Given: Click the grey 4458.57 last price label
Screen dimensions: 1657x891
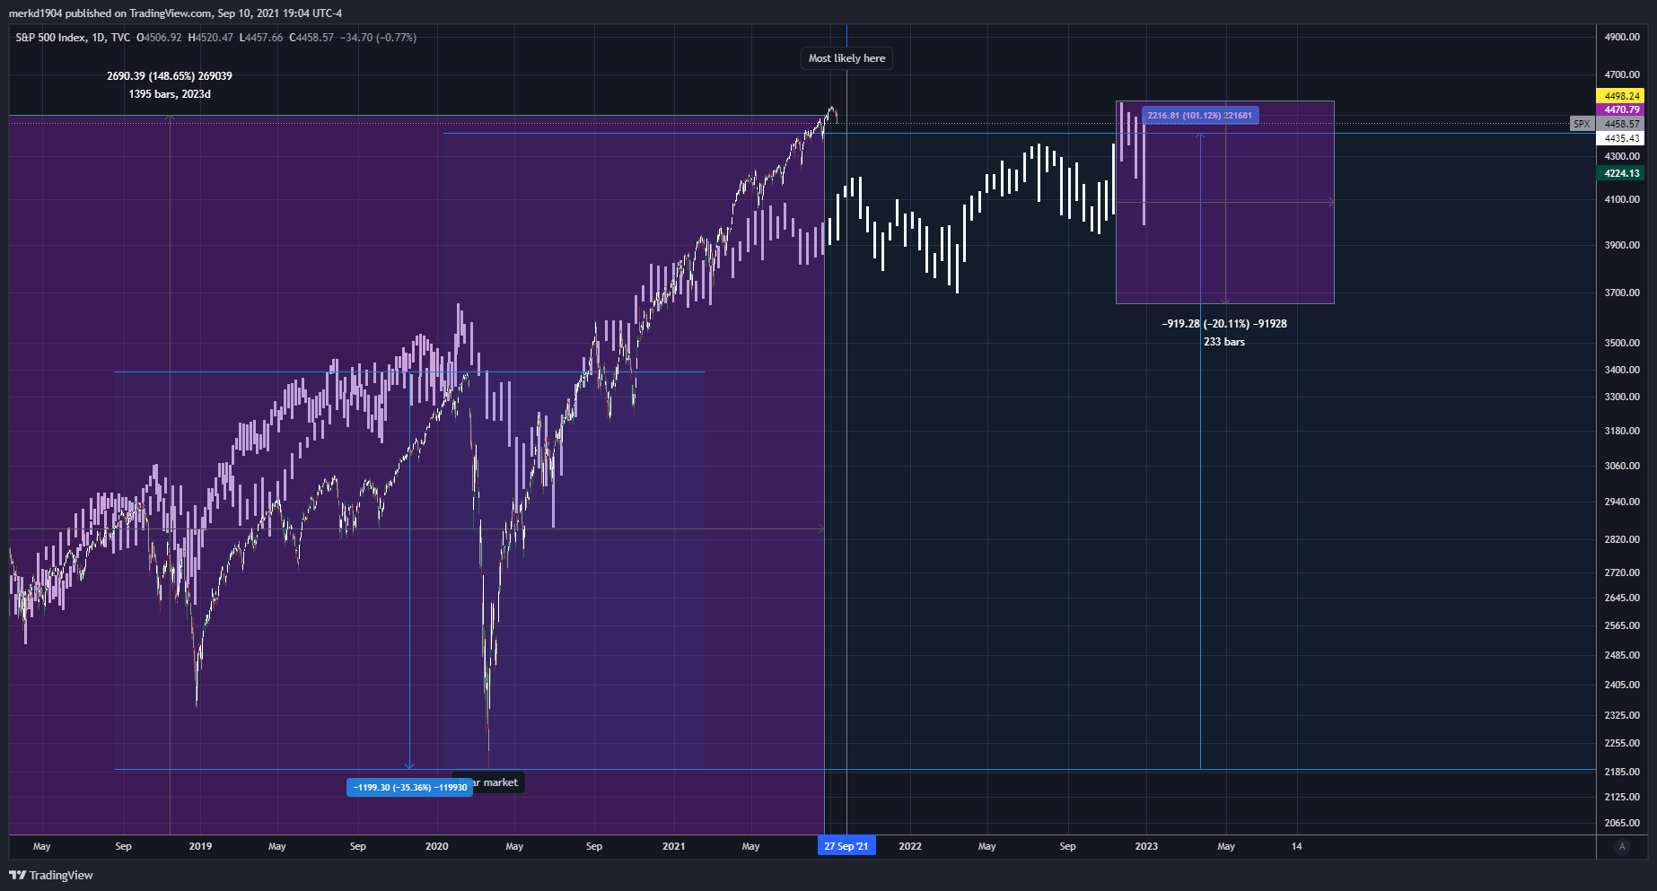Looking at the screenshot, I should tap(1621, 124).
